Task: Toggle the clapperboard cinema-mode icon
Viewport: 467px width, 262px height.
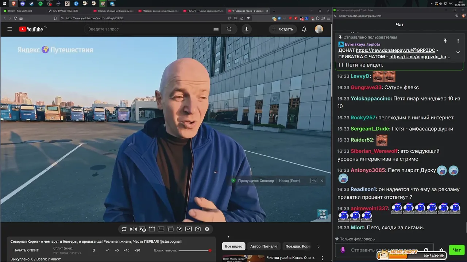Action: click(x=152, y=229)
